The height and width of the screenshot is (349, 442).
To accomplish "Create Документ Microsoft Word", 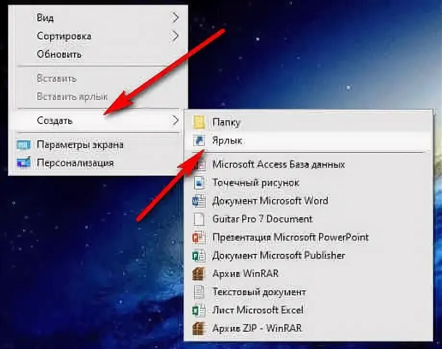I will 308,201.
